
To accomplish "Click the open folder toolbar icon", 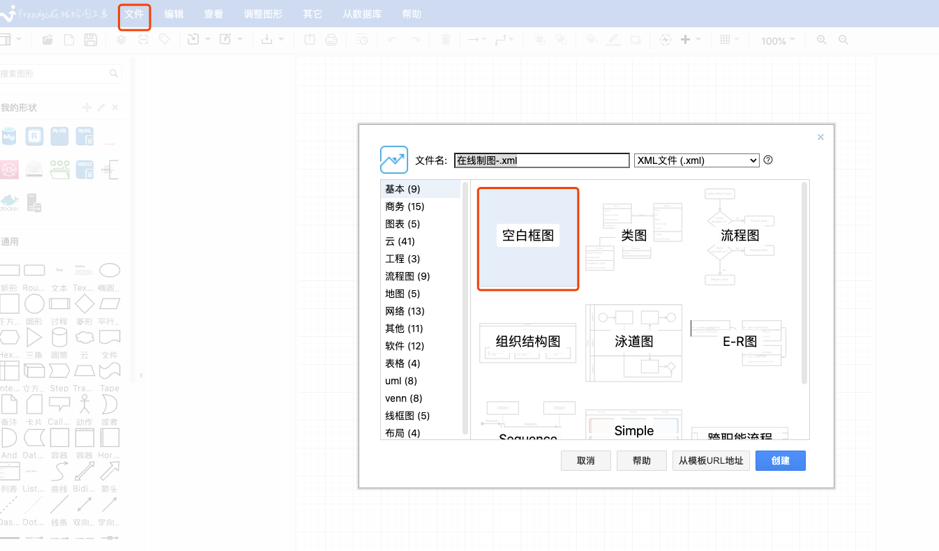I will tap(47, 40).
